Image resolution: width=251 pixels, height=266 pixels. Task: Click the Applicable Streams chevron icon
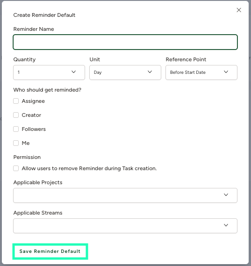coord(226,225)
